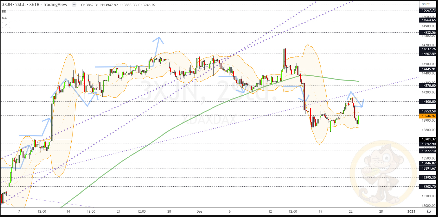Screen dimensions: 438x217
Task: Click the 13000.00 price scale tick
Action: 429,206
